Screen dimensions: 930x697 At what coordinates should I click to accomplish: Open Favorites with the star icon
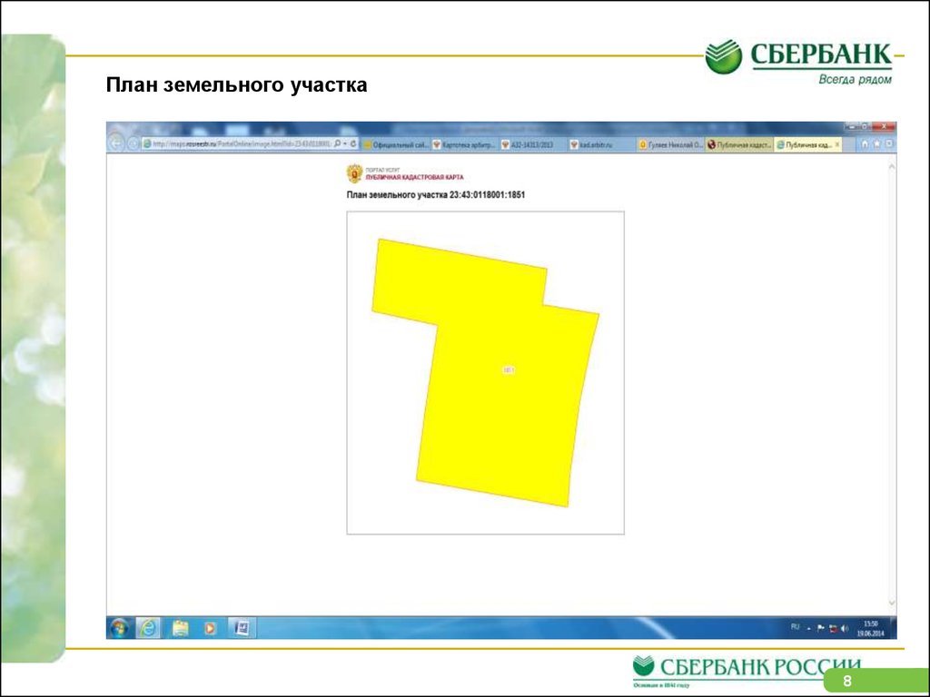pos(876,144)
